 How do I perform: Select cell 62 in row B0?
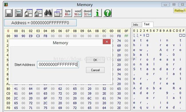point(60,89)
